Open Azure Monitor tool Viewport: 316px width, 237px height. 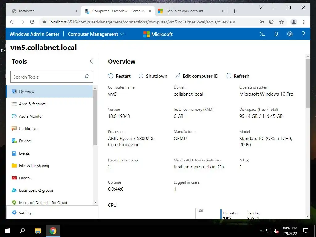point(50,116)
